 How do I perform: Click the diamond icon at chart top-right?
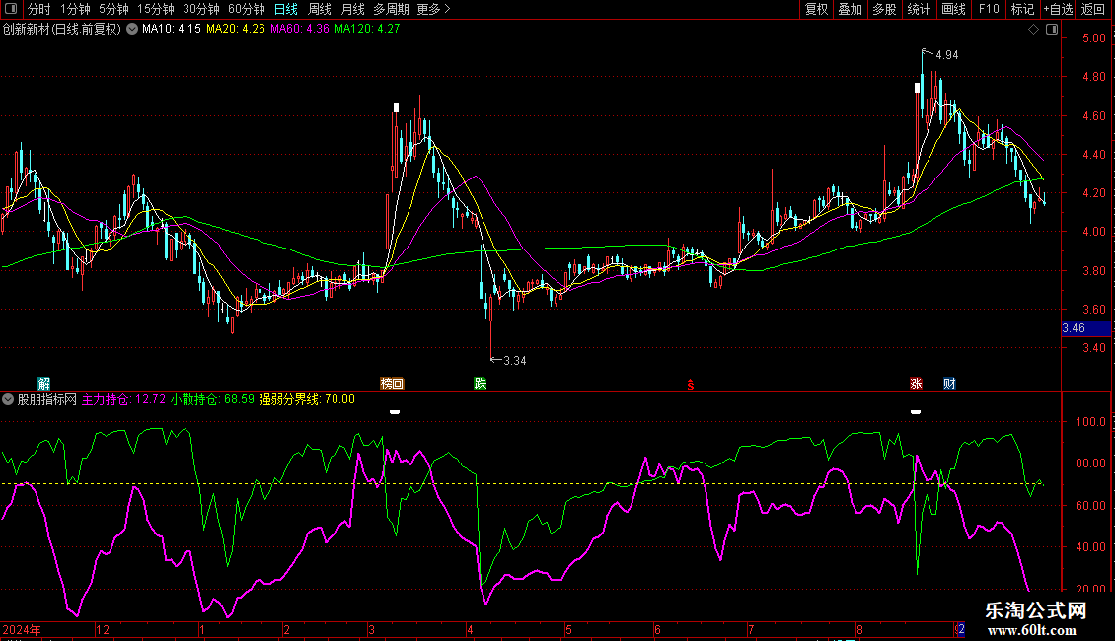(x=1033, y=30)
